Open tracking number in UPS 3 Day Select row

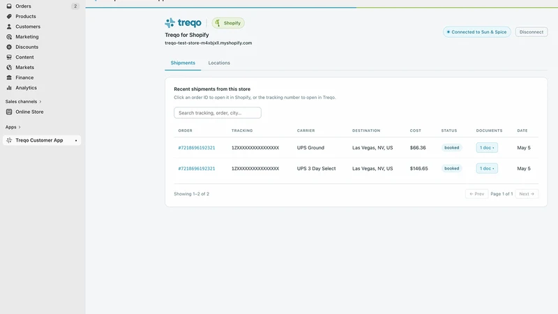[x=255, y=168]
